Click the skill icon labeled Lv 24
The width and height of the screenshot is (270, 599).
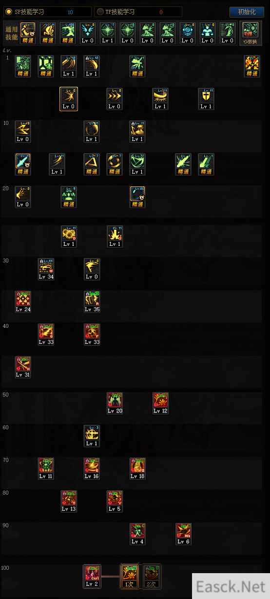coord(23,302)
